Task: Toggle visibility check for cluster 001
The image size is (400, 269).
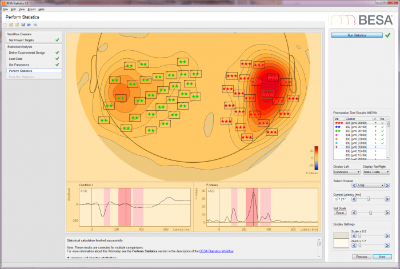Action: [382, 123]
